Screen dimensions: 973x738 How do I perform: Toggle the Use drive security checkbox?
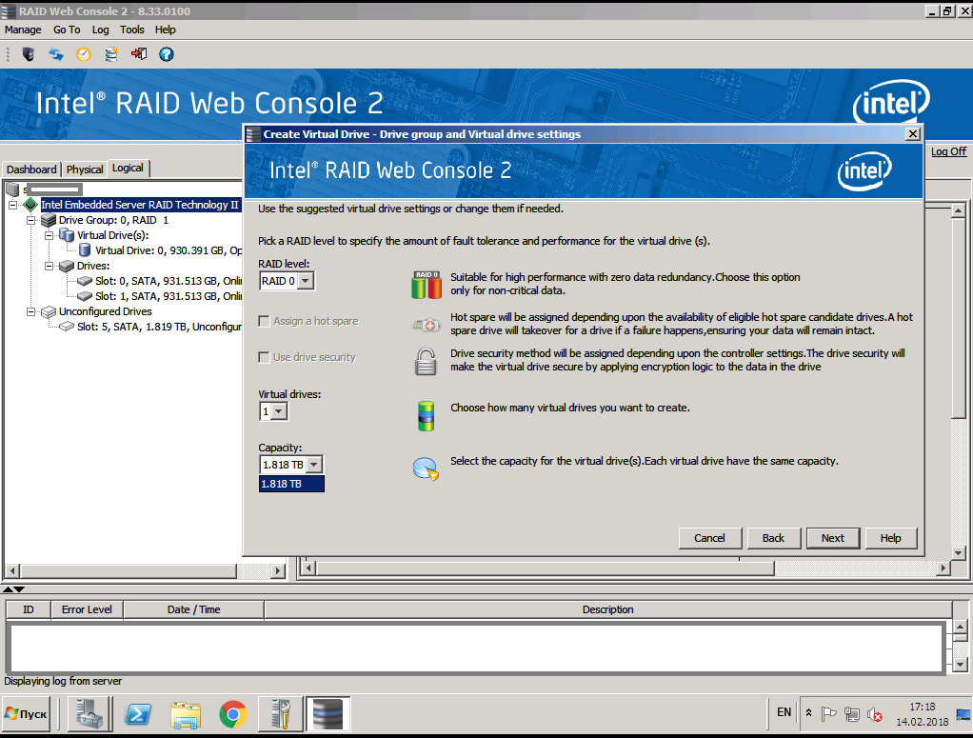(x=265, y=357)
